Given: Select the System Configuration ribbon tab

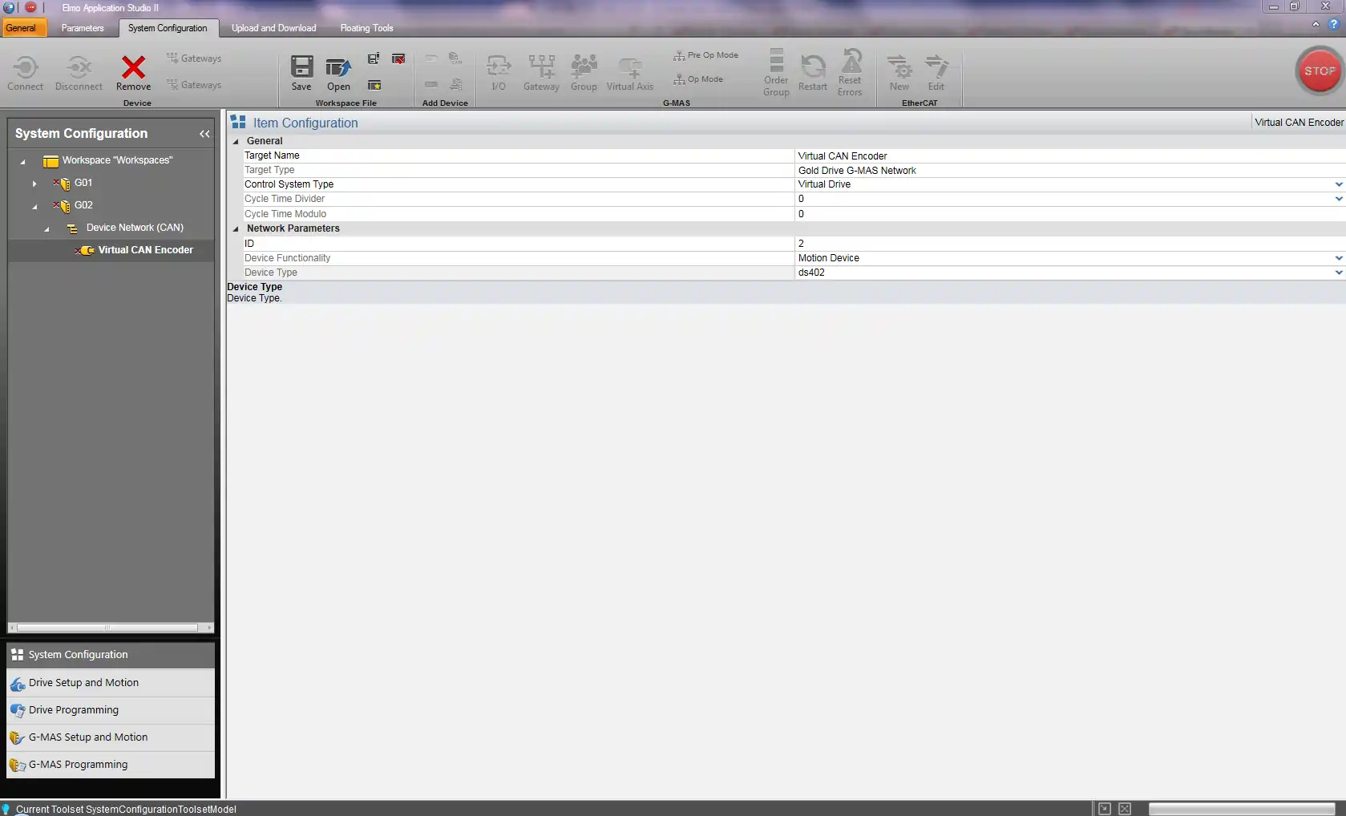Looking at the screenshot, I should pos(168,28).
